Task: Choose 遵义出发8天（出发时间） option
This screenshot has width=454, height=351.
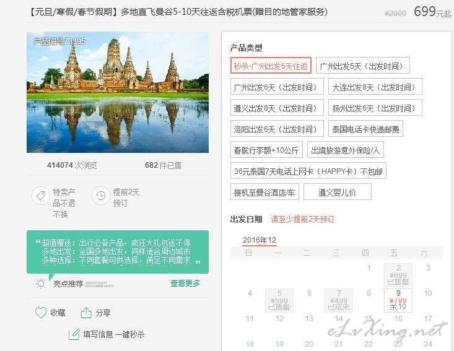Action: coord(277,108)
